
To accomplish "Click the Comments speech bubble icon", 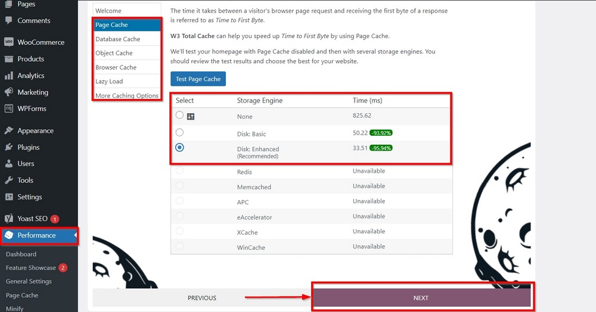I will [x=9, y=20].
